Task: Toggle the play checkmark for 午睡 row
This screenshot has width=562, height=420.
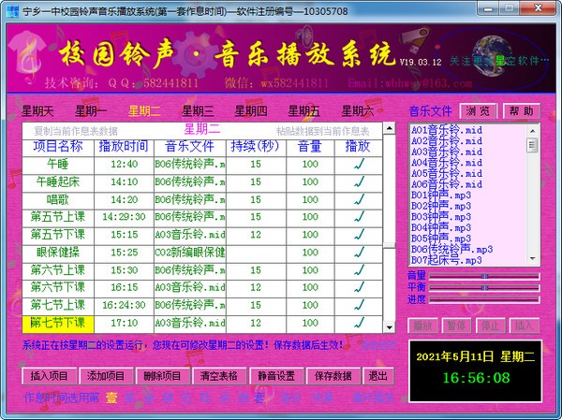Action: tap(358, 164)
